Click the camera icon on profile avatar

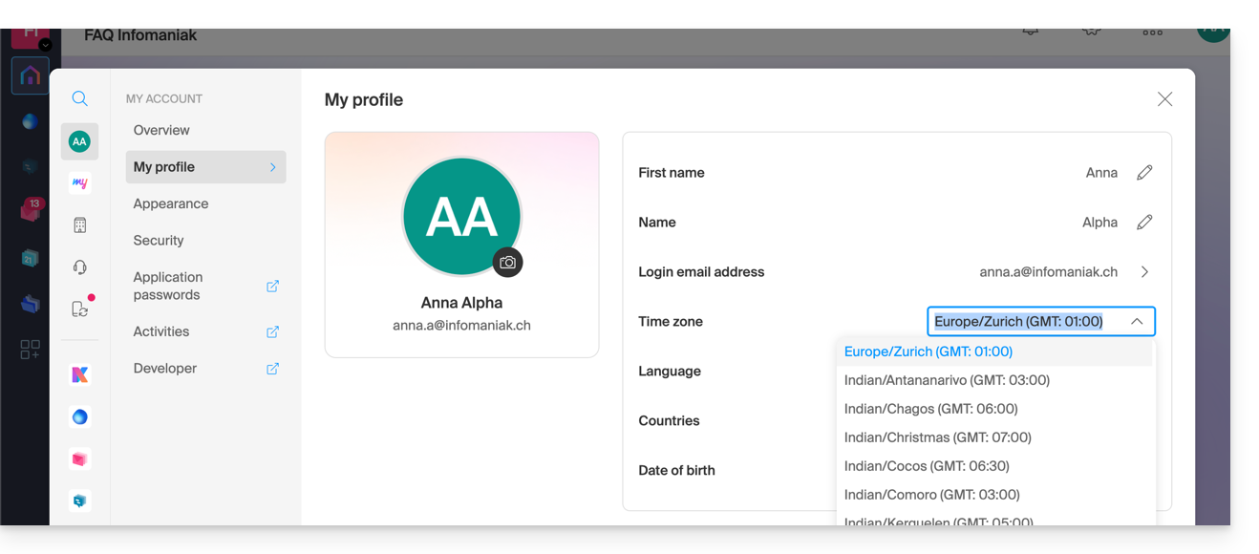pyautogui.click(x=507, y=262)
